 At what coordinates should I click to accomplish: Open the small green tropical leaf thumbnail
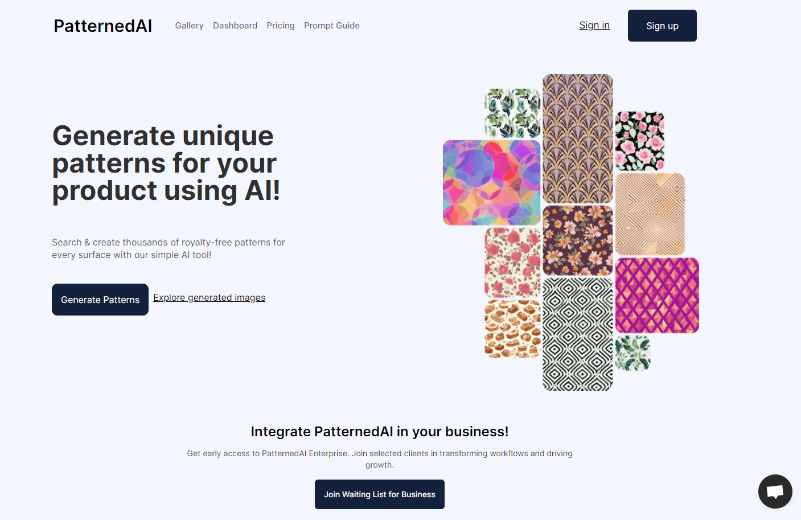pyautogui.click(x=632, y=353)
